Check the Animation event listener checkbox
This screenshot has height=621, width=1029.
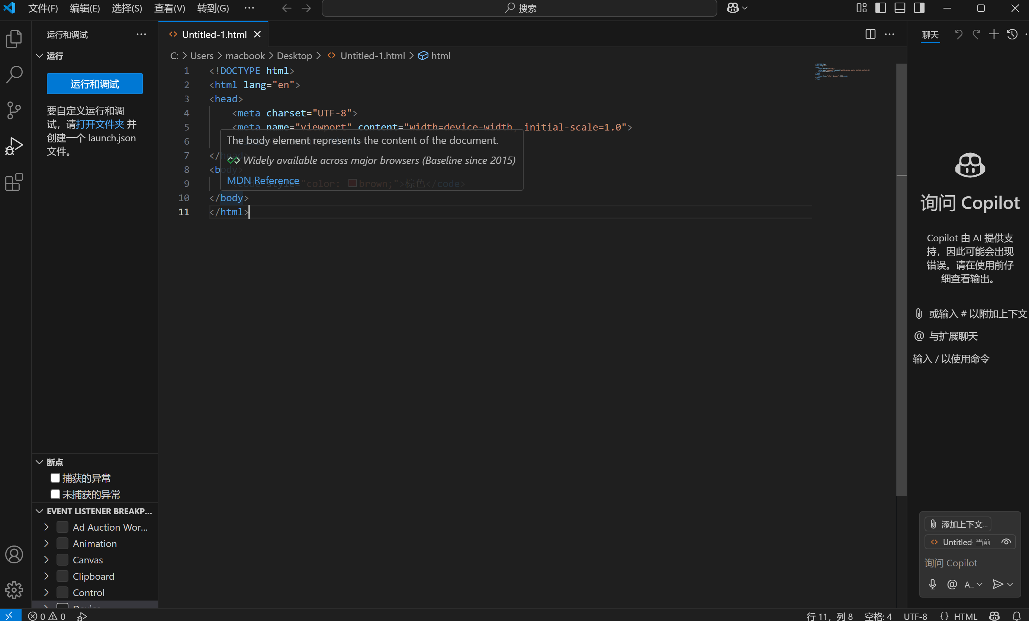(x=62, y=543)
